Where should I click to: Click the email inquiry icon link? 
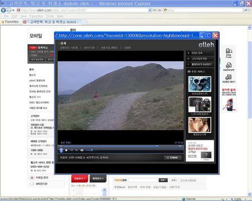(39, 177)
